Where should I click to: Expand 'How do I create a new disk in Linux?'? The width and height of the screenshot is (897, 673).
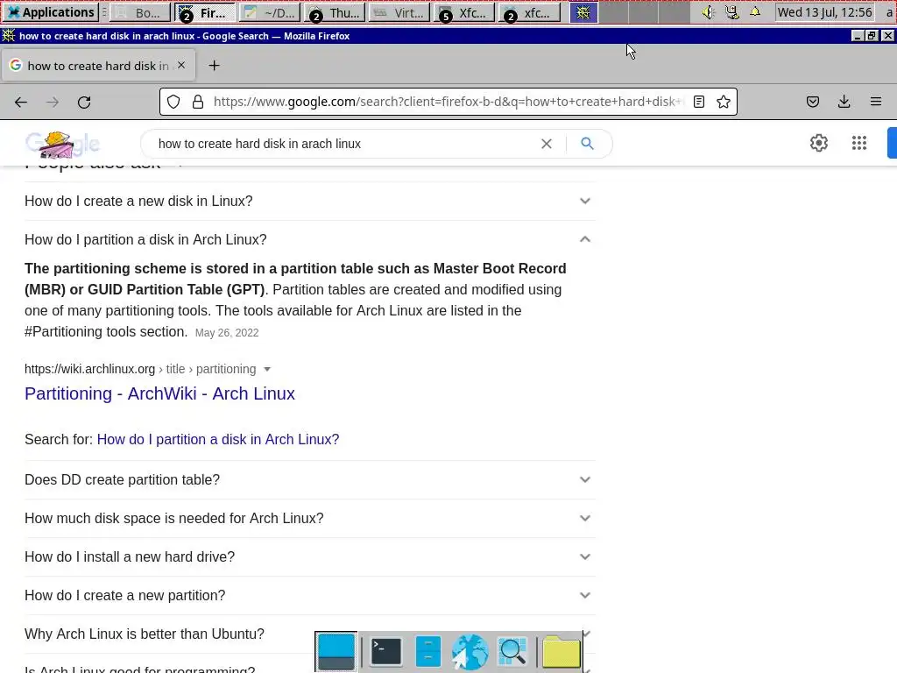(310, 202)
